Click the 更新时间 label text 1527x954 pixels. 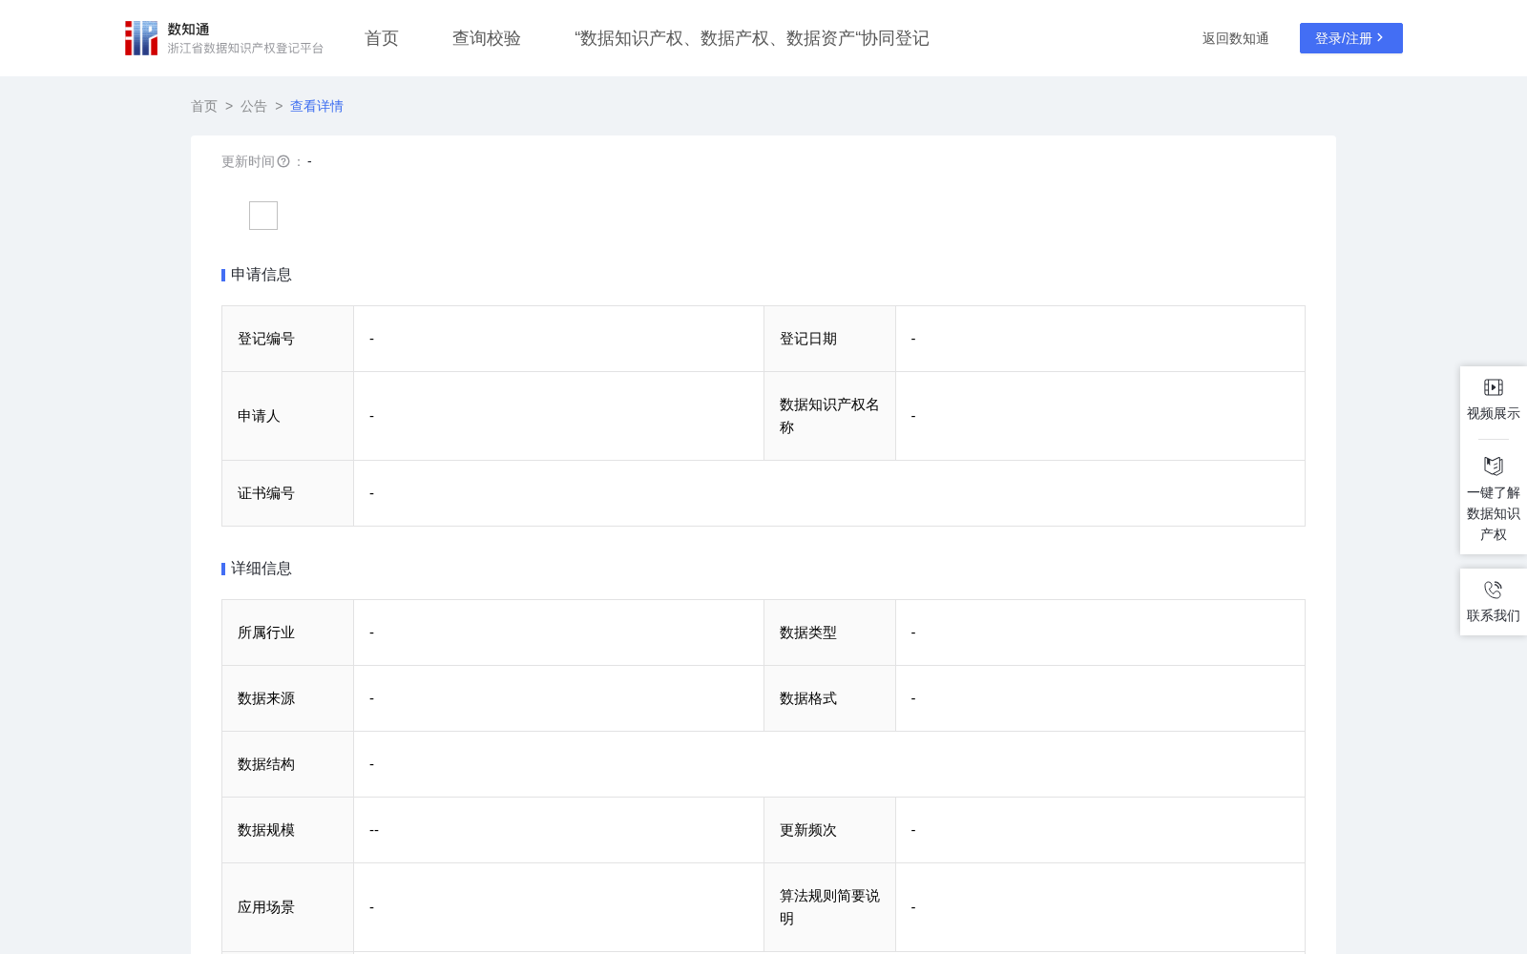[248, 161]
